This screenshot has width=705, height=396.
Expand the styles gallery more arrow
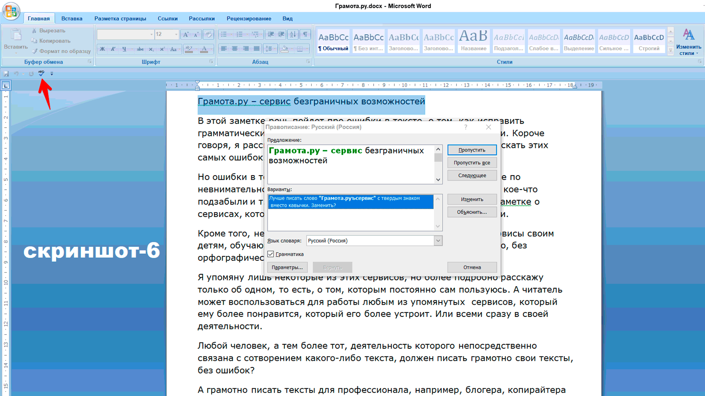pyautogui.click(x=670, y=51)
